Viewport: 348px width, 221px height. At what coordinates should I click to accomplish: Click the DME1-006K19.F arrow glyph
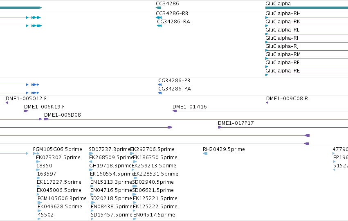point(26,111)
